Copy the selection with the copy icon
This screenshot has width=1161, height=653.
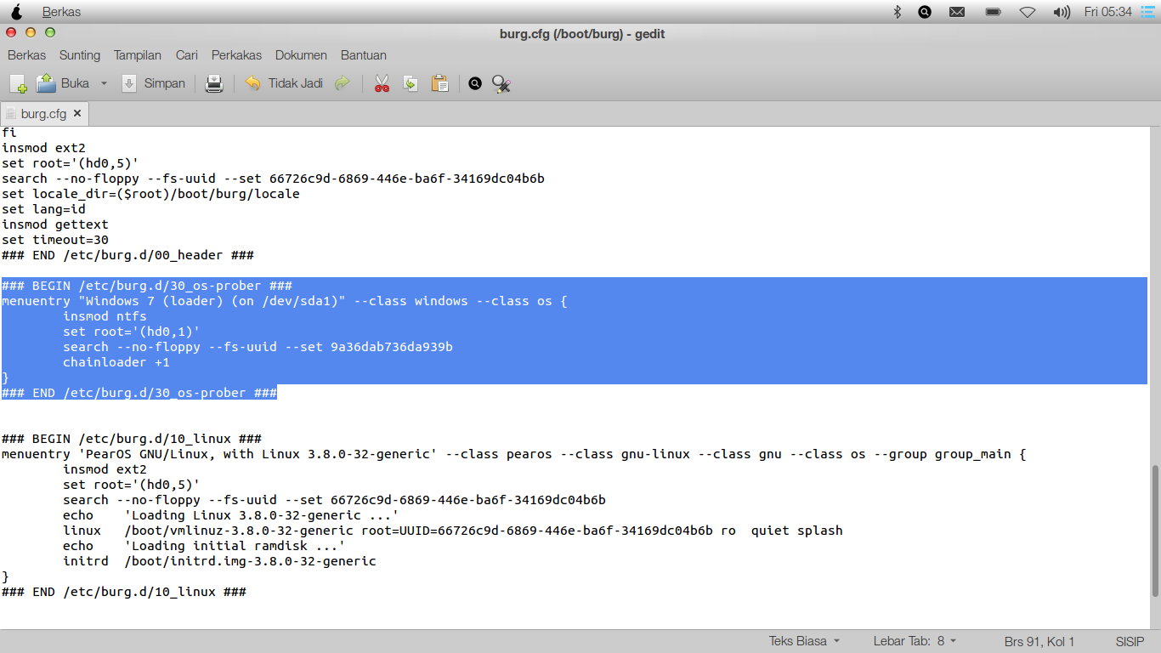pyautogui.click(x=411, y=83)
